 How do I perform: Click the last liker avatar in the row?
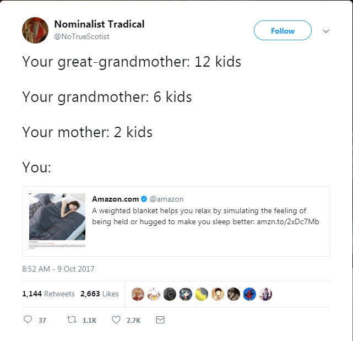265,294
